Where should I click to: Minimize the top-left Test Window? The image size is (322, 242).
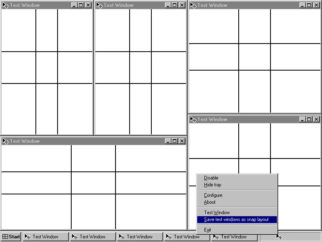click(74, 5)
